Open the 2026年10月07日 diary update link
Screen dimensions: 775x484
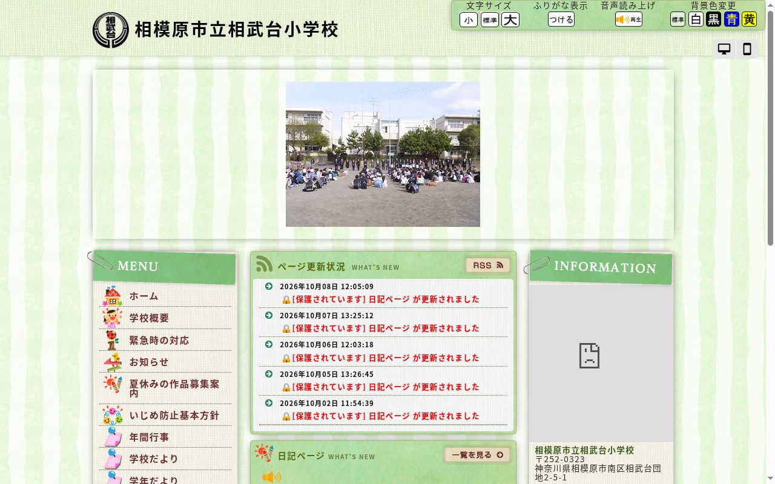(386, 329)
